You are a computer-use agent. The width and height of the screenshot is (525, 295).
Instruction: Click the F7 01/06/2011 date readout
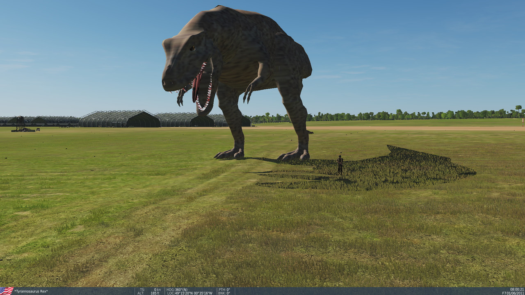click(x=513, y=293)
